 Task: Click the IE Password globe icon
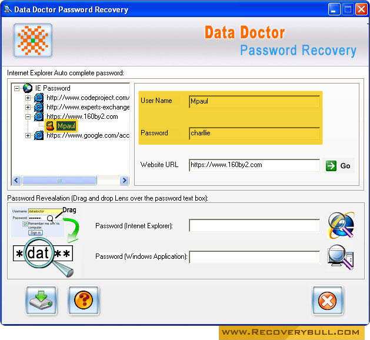click(28, 88)
